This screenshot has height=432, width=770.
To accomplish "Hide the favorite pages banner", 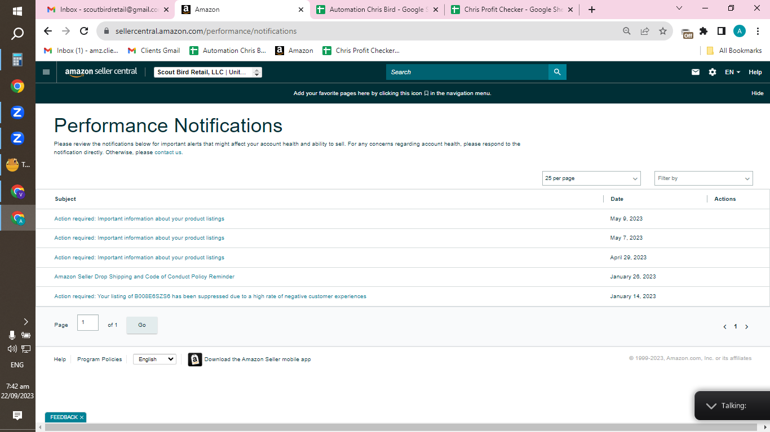I will click(758, 93).
